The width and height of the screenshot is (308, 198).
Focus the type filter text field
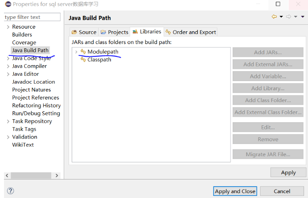click(x=32, y=17)
